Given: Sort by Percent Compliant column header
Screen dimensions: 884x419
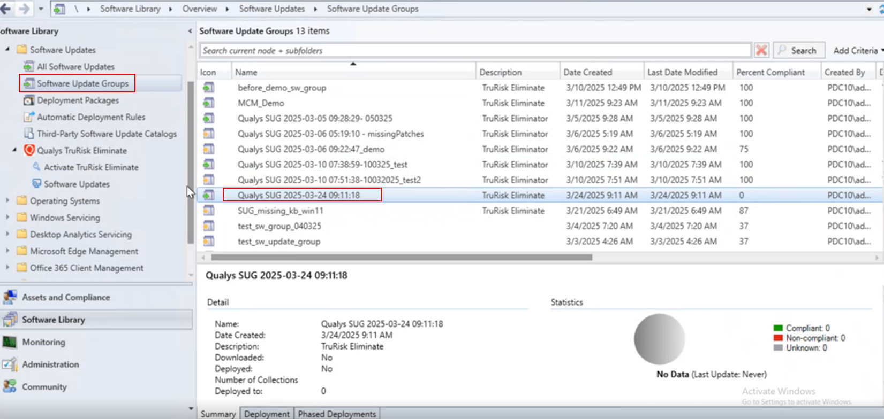Looking at the screenshot, I should [x=770, y=72].
